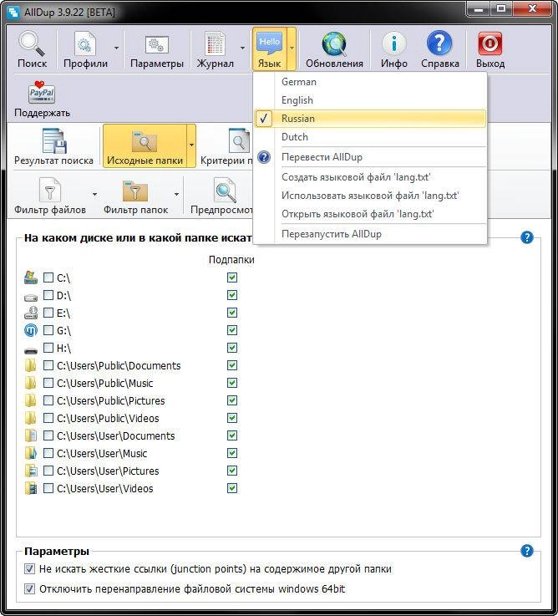558x616 pixels.
Task: Check the H:\ drive checkbox
Action: pos(48,348)
